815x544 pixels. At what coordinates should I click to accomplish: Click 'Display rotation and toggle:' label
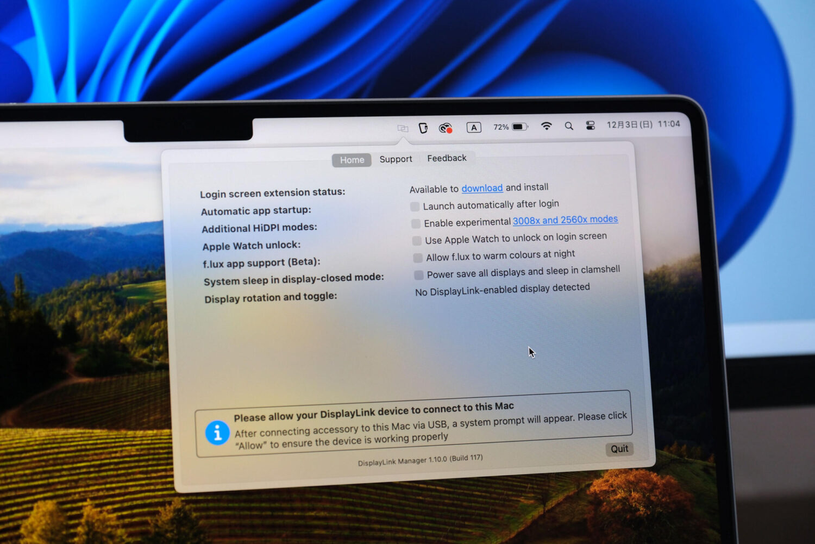[271, 298]
